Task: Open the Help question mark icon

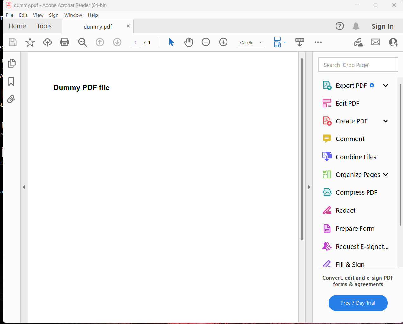Action: (x=340, y=26)
